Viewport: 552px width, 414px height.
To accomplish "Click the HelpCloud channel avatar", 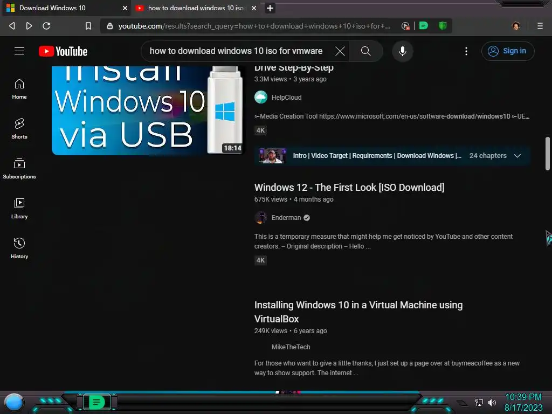I will coord(261,97).
